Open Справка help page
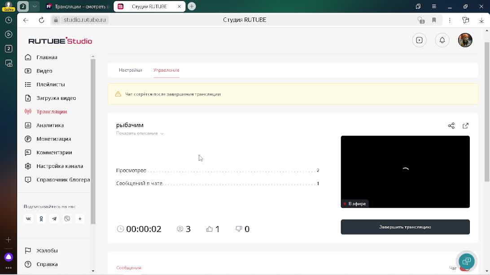 (47, 264)
